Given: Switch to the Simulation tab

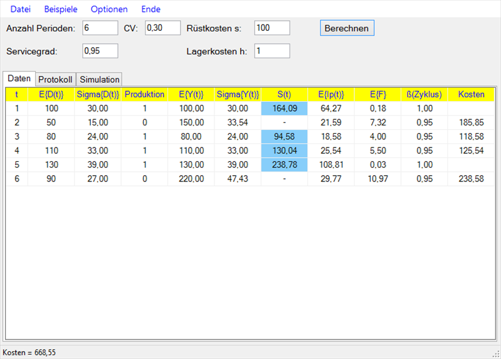Looking at the screenshot, I should 99,80.
